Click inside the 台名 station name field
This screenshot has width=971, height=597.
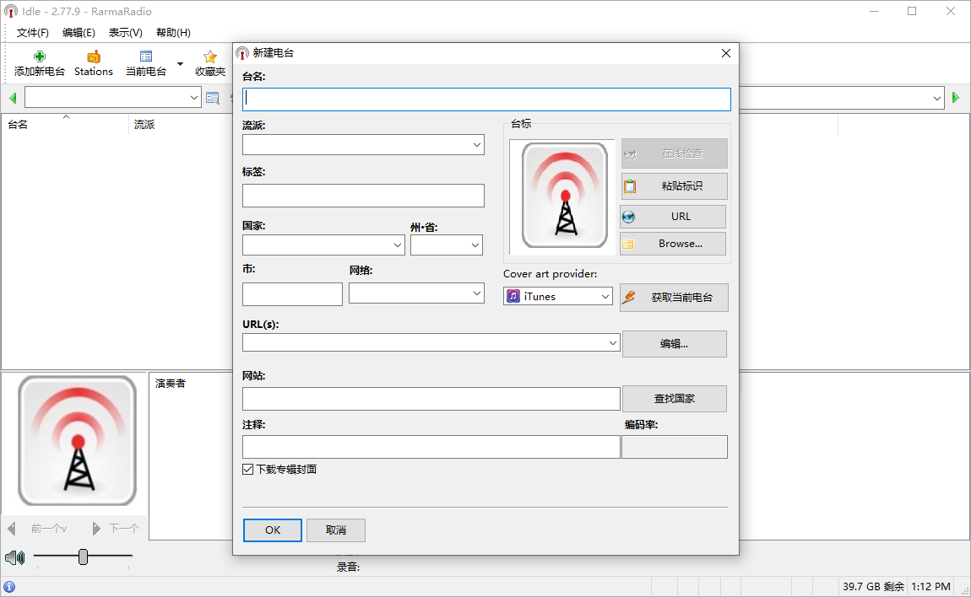pyautogui.click(x=486, y=99)
